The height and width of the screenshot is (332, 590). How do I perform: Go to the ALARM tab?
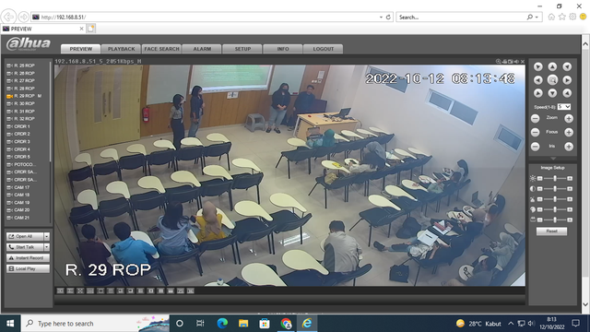(202, 49)
